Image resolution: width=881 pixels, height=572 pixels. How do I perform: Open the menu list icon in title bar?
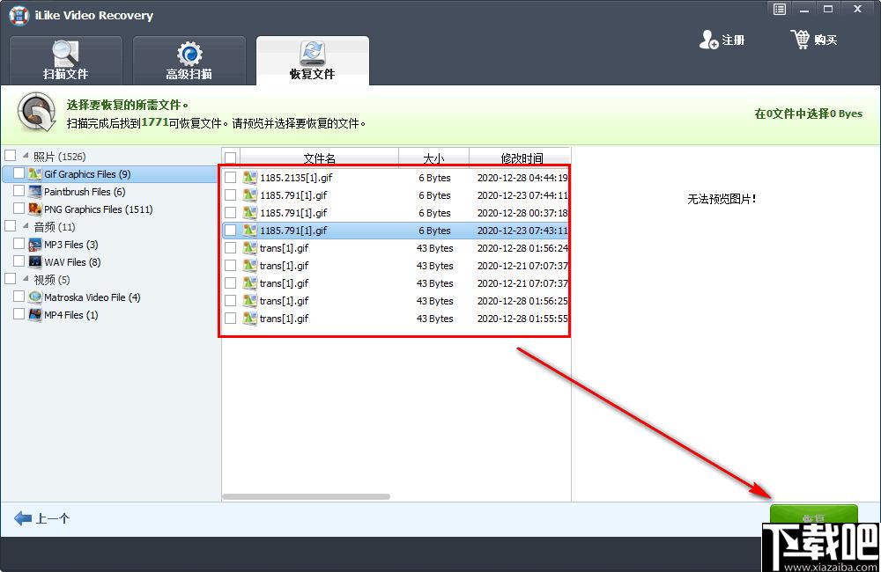pyautogui.click(x=780, y=9)
